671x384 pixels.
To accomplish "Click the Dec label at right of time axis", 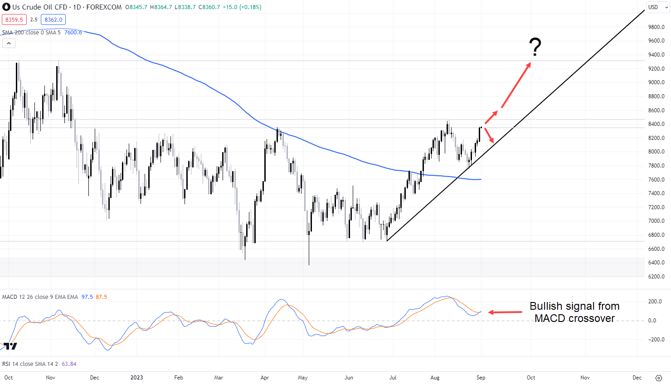I will pyautogui.click(x=637, y=378).
